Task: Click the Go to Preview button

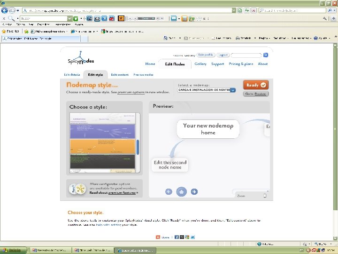Action: (x=256, y=94)
